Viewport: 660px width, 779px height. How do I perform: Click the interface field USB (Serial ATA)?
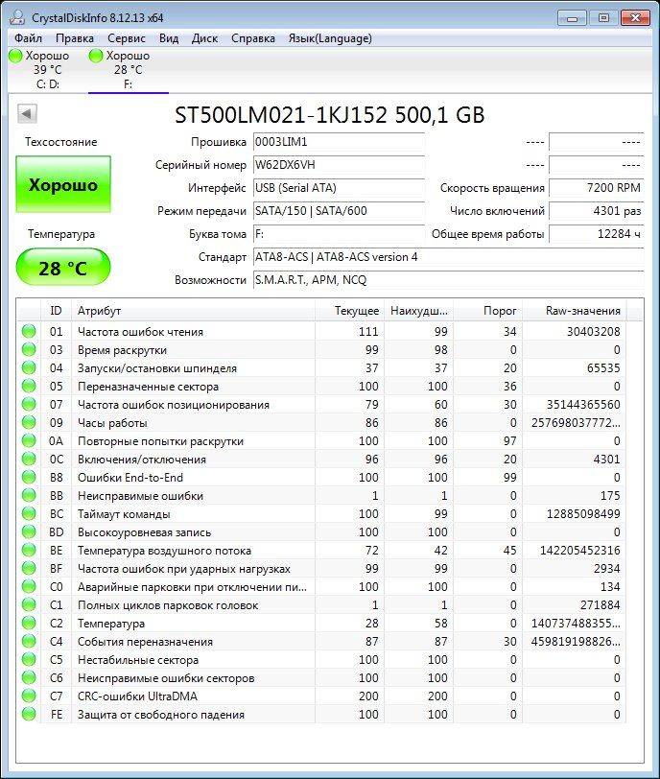point(339,188)
